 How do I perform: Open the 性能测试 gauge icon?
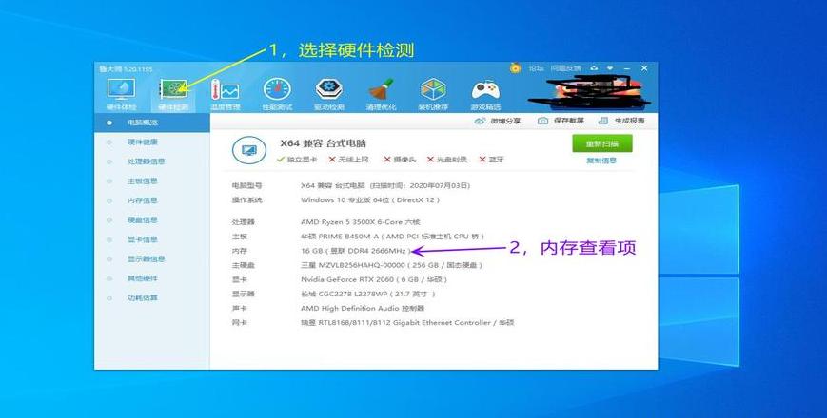(278, 89)
